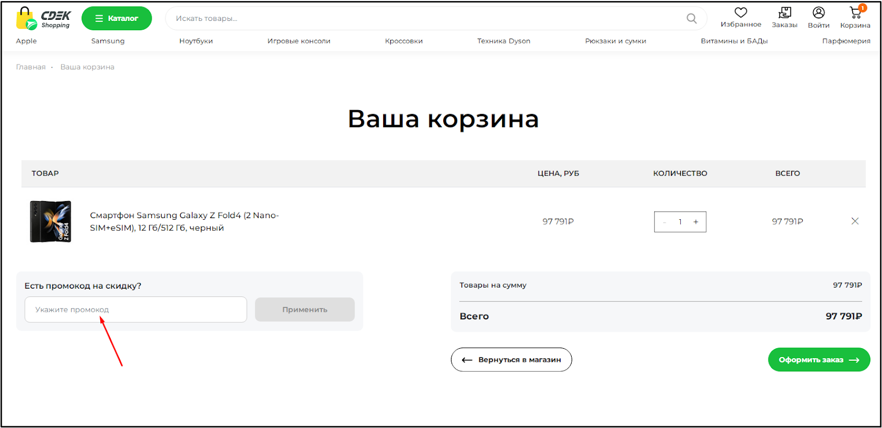Image resolution: width=882 pixels, height=428 pixels.
Task: Open the Каталог menu button
Action: 117,18
